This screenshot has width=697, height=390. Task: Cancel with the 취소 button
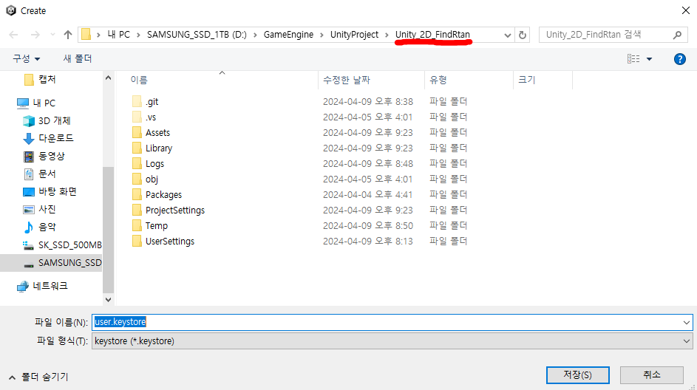coord(652,375)
